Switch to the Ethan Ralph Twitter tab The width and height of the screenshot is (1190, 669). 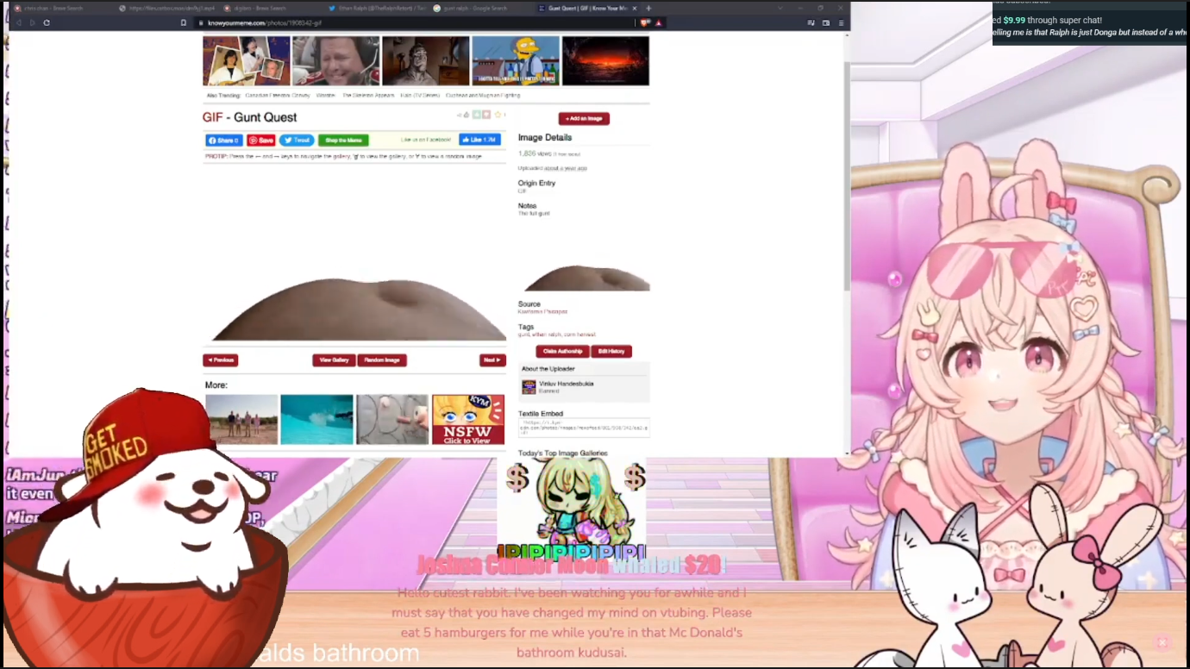pos(376,8)
